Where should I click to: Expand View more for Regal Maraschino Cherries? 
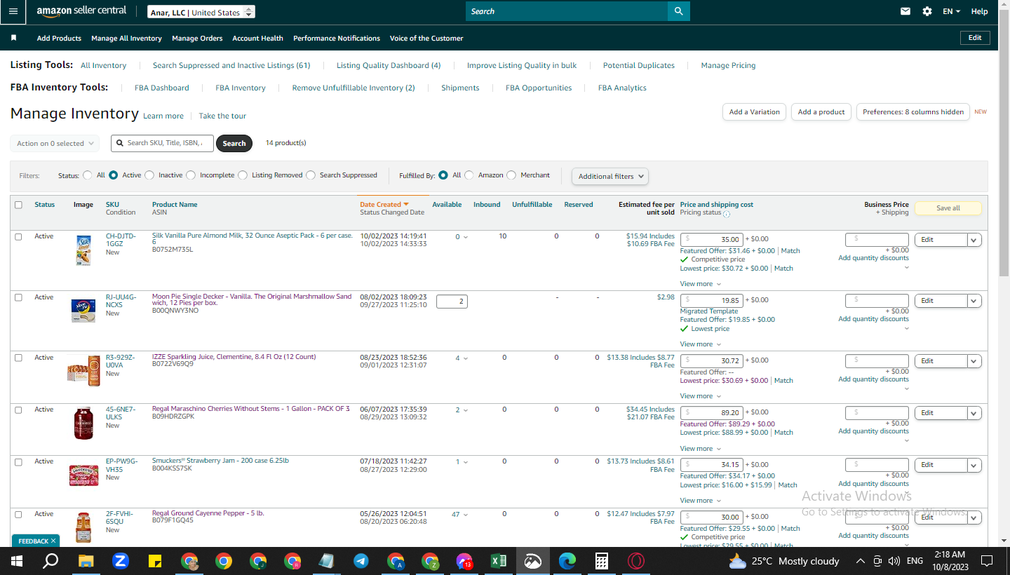click(x=700, y=449)
